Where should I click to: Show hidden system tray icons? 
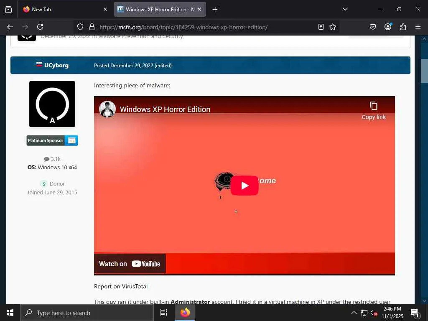pyautogui.click(x=354, y=313)
